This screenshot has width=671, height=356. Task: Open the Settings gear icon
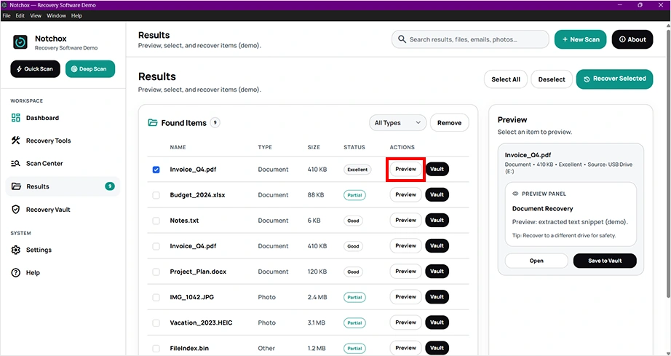point(16,250)
